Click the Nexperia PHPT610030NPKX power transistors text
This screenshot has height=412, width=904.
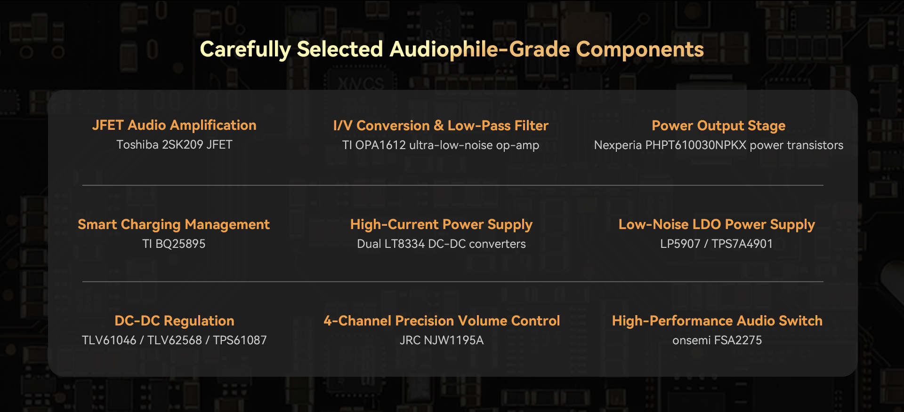[718, 145]
